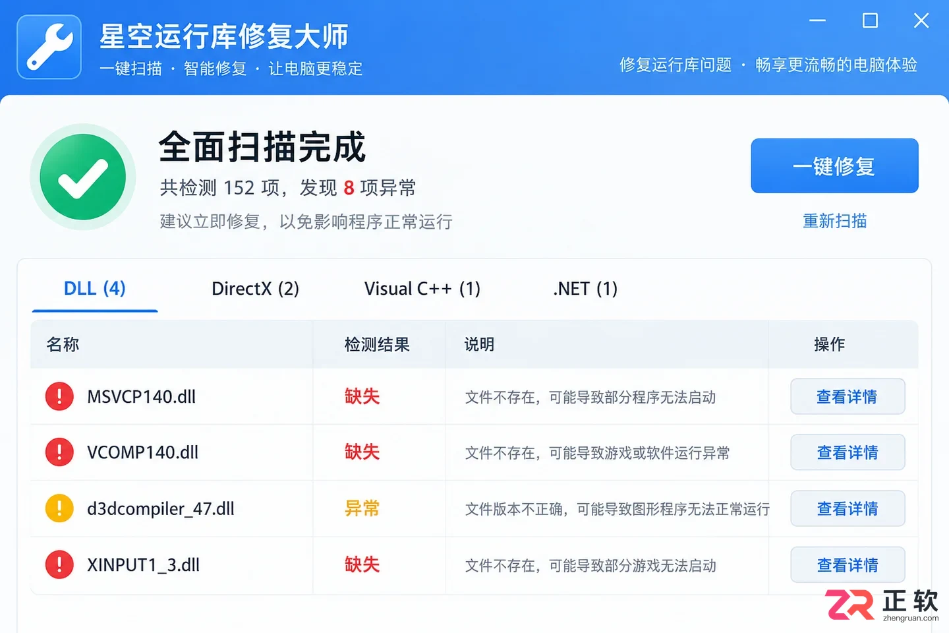This screenshot has height=633, width=949.
Task: Click the 星空运行库修复大师 title
Action: click(224, 36)
